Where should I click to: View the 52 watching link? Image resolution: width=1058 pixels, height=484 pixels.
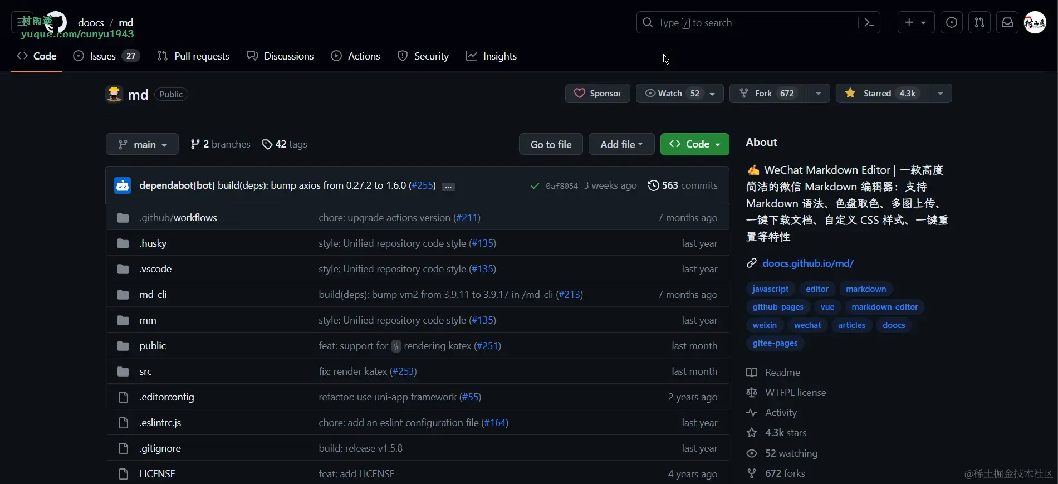pos(782,453)
